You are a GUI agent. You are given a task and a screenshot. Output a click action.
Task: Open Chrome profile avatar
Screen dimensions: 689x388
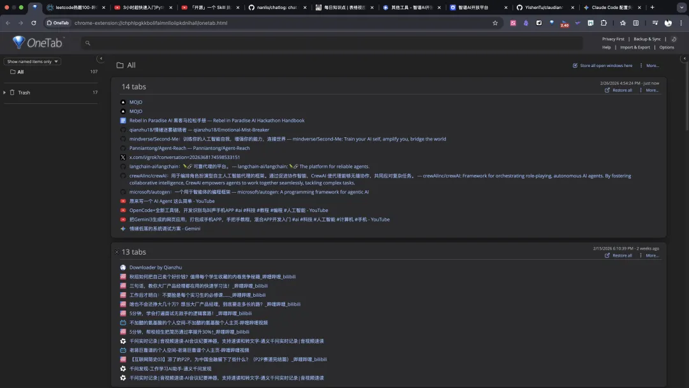[668, 23]
